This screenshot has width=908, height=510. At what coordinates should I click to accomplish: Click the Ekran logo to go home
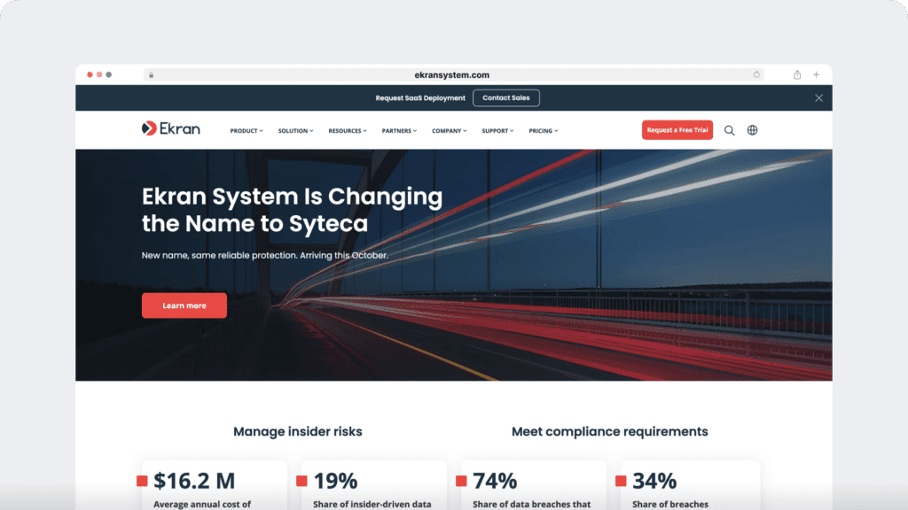[x=168, y=128]
